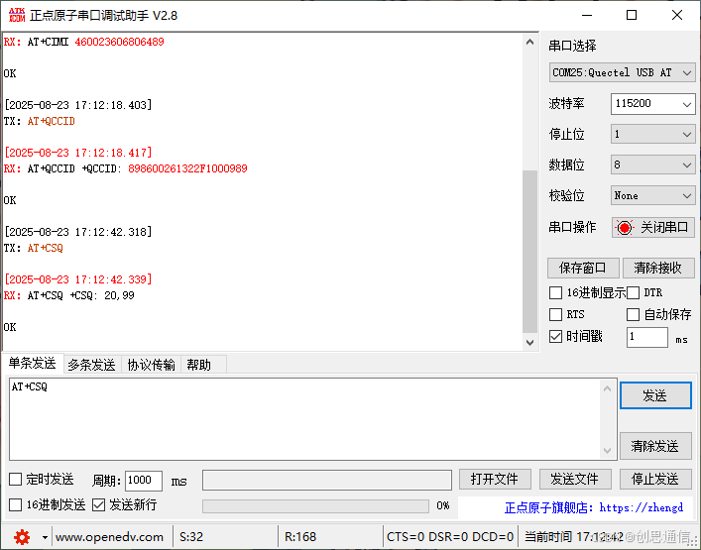
Task: Open the COM25 Quectel USB AT port dropdown
Action: [x=622, y=72]
